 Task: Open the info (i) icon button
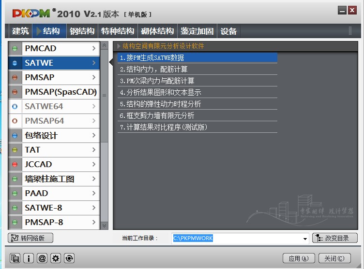pos(29,258)
